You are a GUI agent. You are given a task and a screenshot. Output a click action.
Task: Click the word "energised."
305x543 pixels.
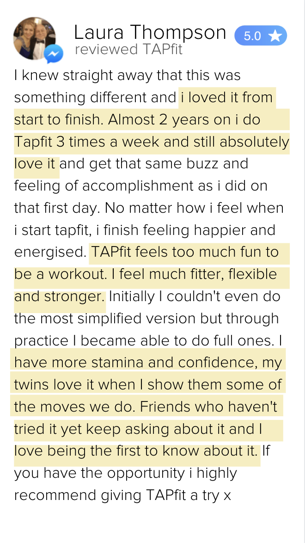point(50,252)
